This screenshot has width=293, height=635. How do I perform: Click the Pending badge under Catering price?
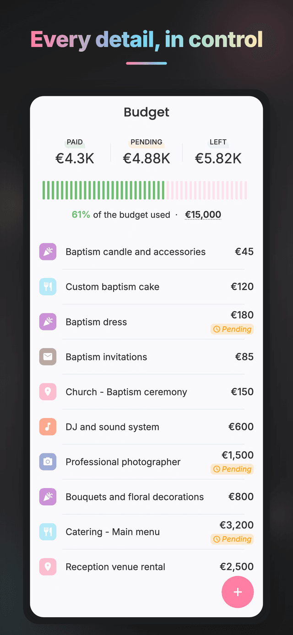[232, 539]
